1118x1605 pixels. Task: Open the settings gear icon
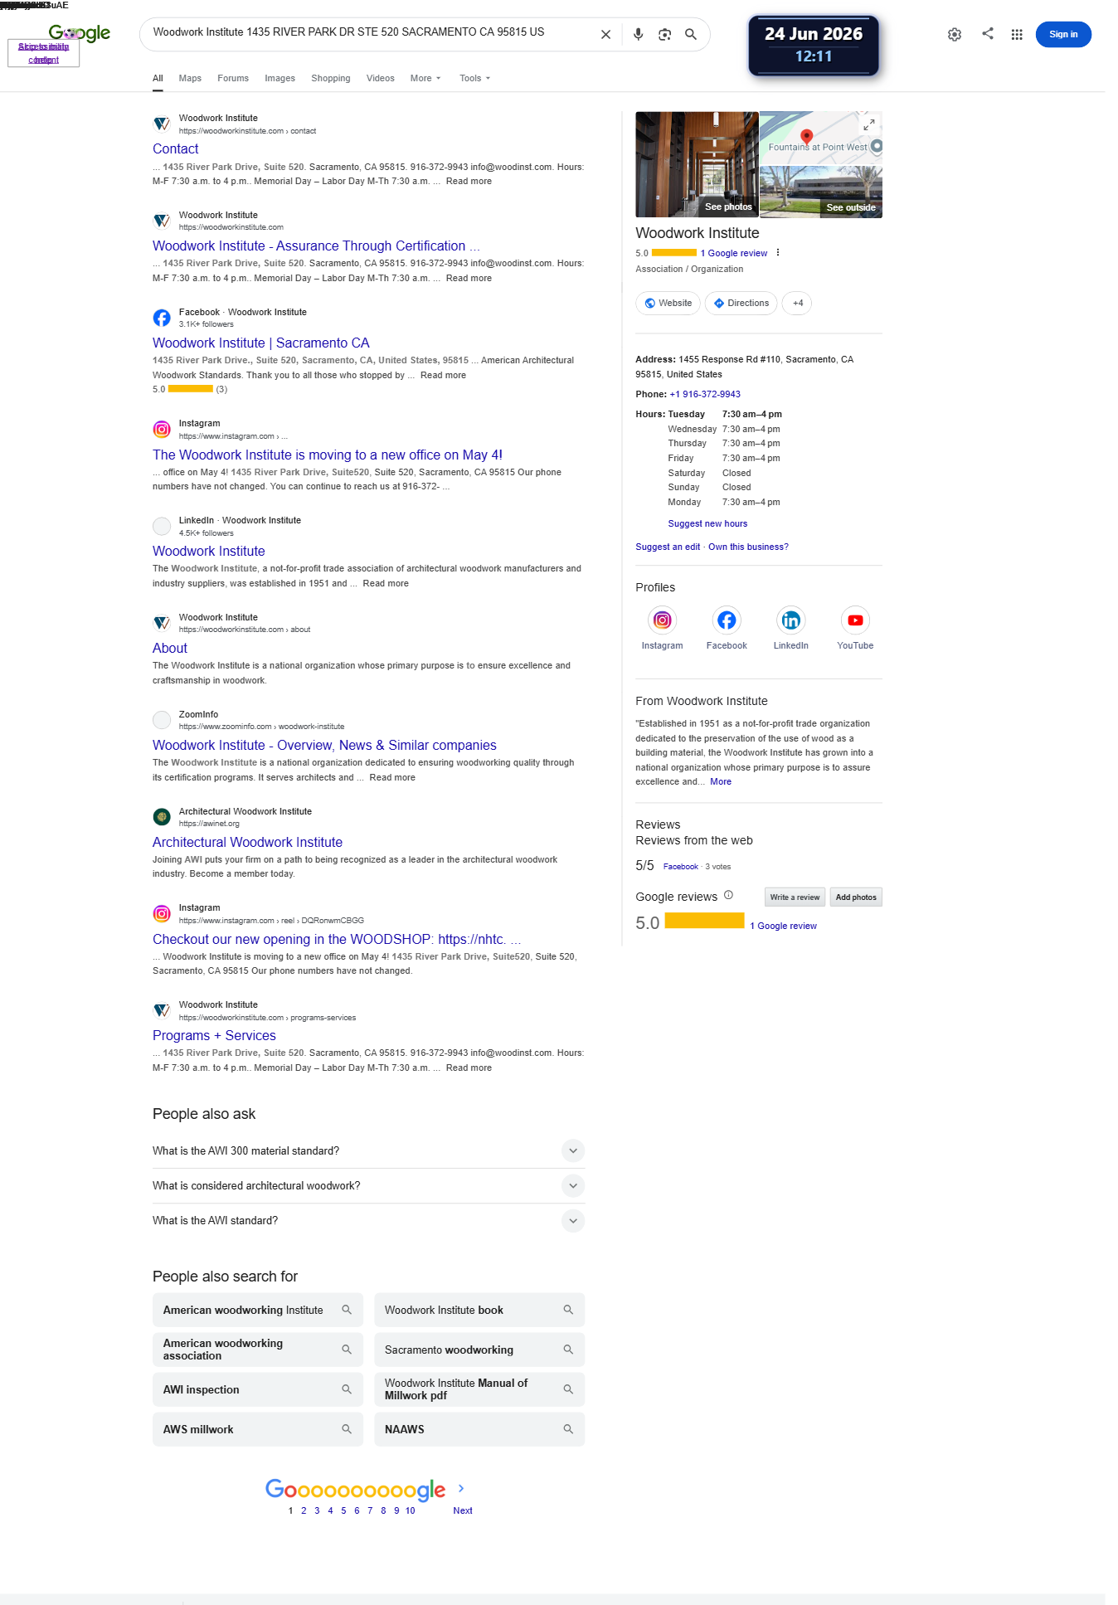pos(955,35)
